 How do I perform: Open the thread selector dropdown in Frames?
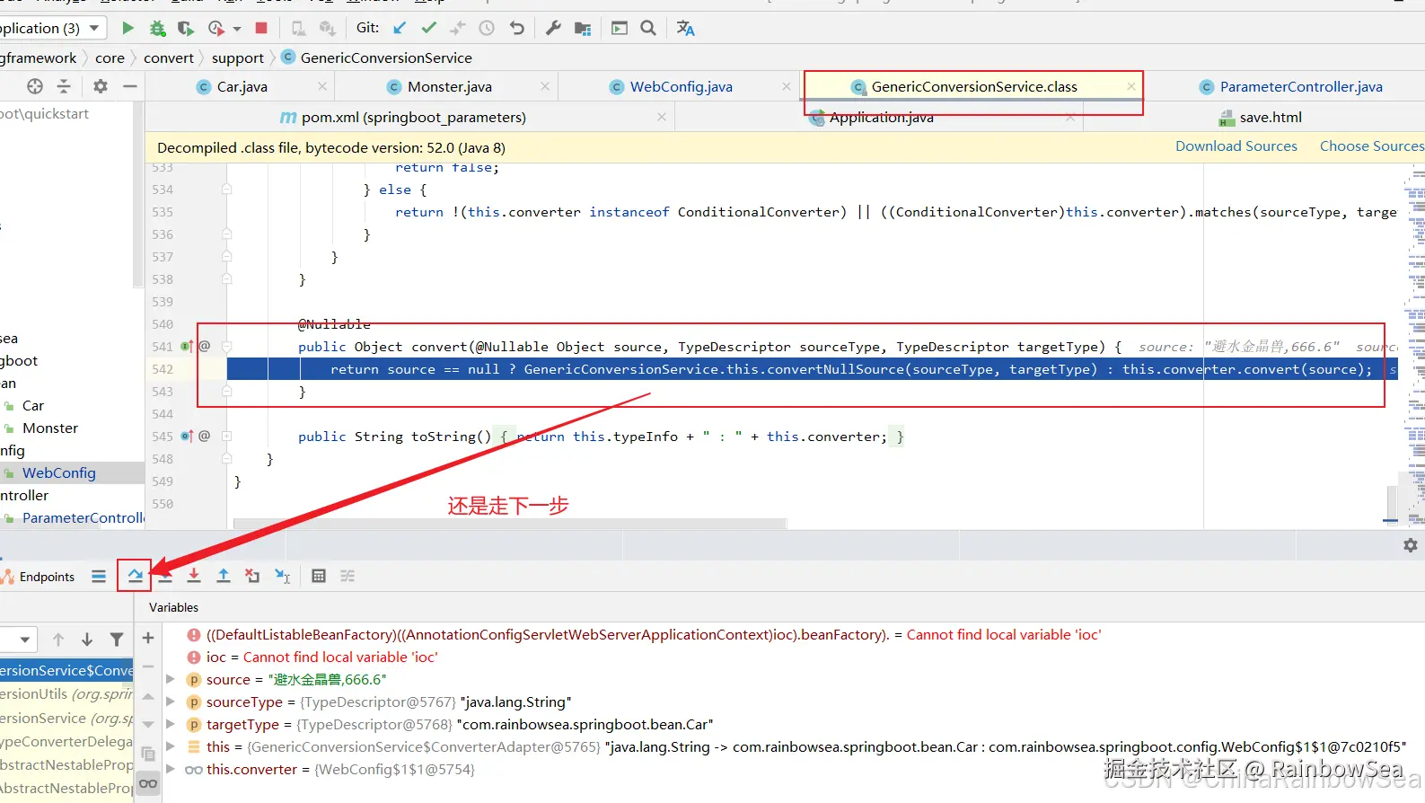pos(18,640)
